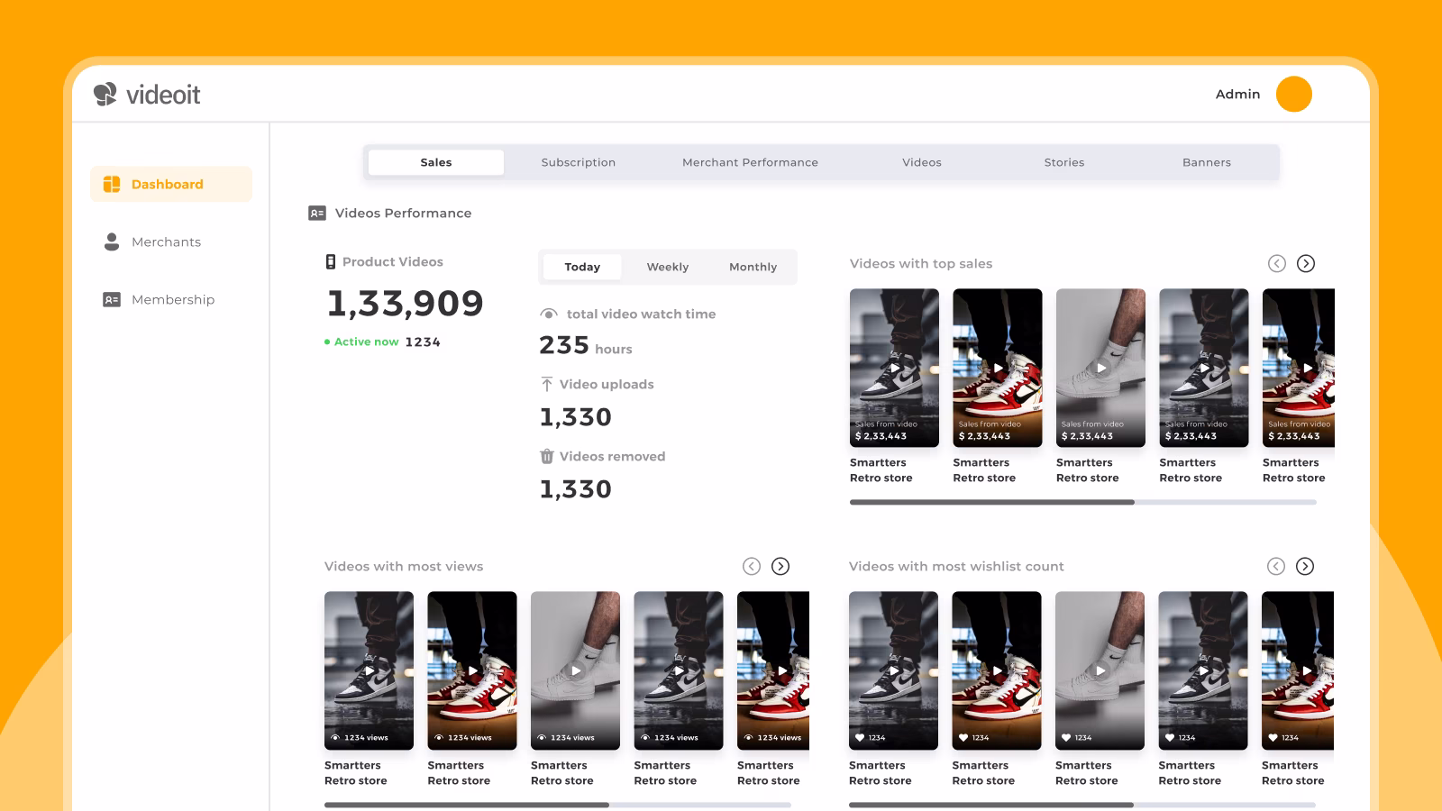1442x811 pixels.
Task: Click the Merchants person icon
Action: pyautogui.click(x=112, y=241)
